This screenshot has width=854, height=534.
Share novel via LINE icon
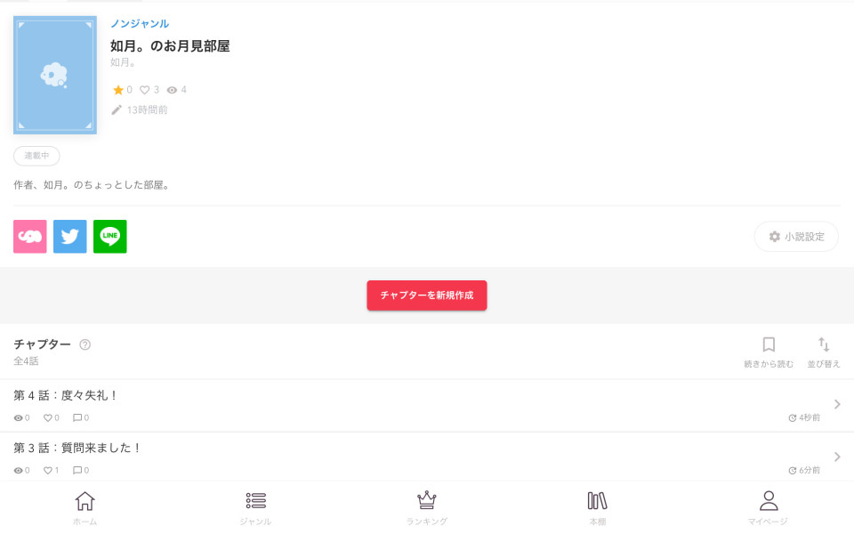click(110, 237)
